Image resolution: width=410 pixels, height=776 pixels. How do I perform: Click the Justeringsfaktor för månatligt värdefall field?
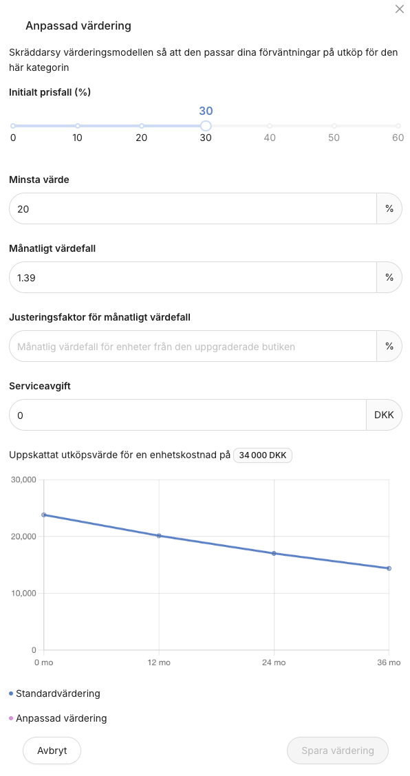[x=193, y=347]
